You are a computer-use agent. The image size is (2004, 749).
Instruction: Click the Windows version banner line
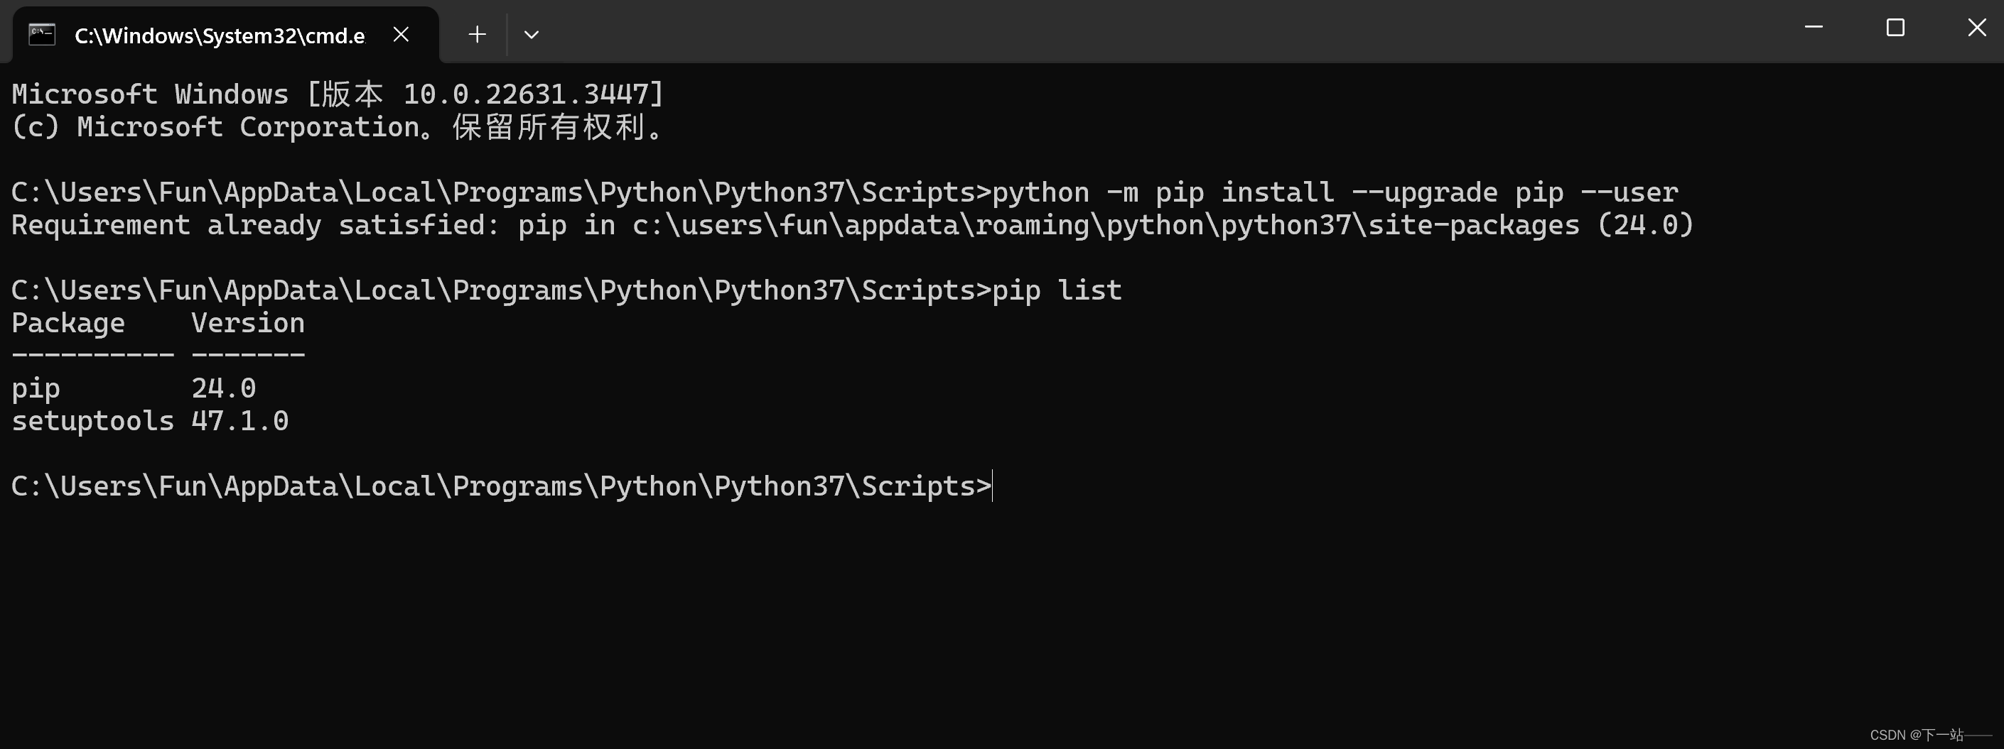[335, 92]
